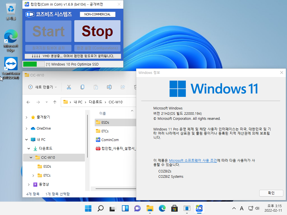Image resolution: width=287 pixels, height=215 pixels.
Task: Open taskbar Search magnifier
Action: 101,208
